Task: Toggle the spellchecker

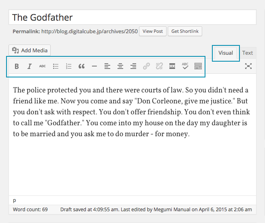Action: [x=185, y=66]
